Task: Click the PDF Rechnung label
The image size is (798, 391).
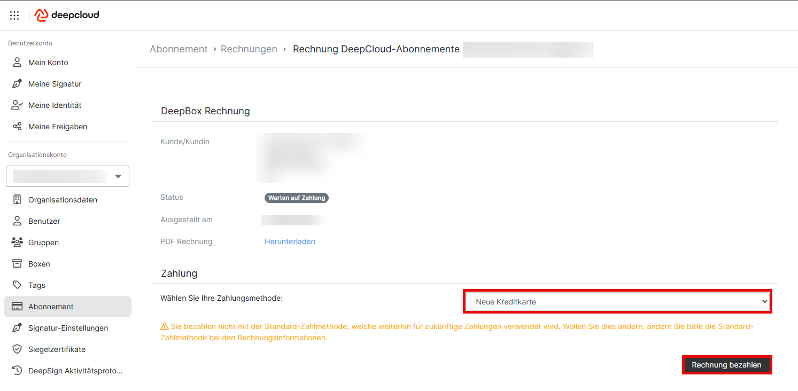Action: [186, 241]
